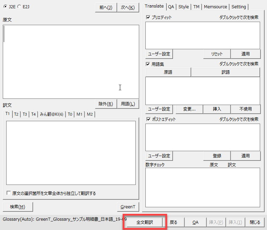Image resolution: width=267 pixels, height=230 pixels.
Task: Open the Setting tab
Action: coord(238,7)
